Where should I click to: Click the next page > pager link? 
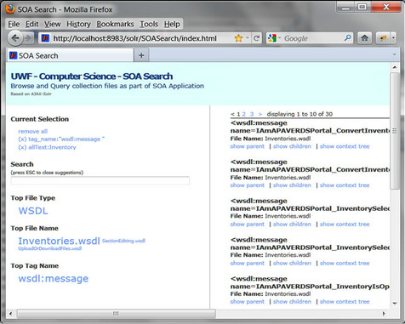click(x=260, y=114)
